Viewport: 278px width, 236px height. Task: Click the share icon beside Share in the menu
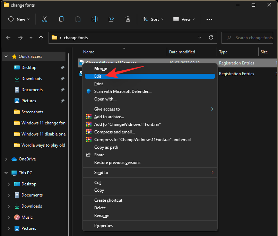tap(88, 155)
